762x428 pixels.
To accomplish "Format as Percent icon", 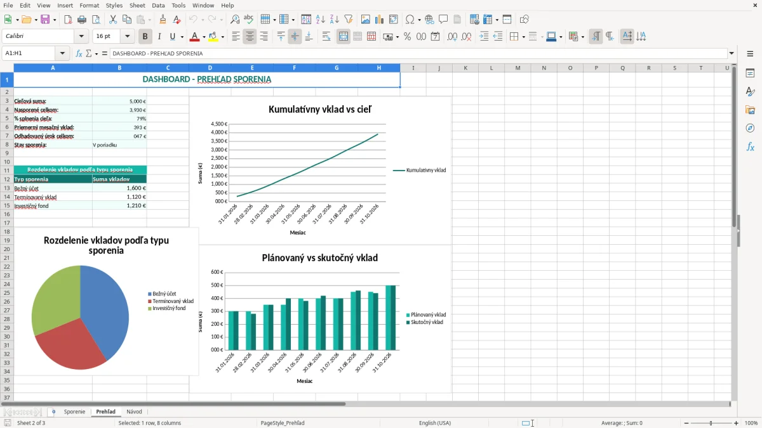I will (407, 37).
